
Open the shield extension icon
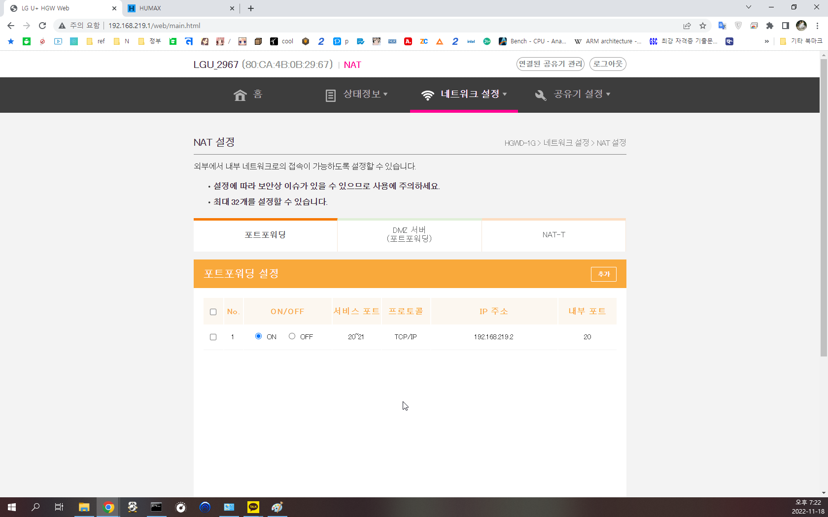coord(738,26)
